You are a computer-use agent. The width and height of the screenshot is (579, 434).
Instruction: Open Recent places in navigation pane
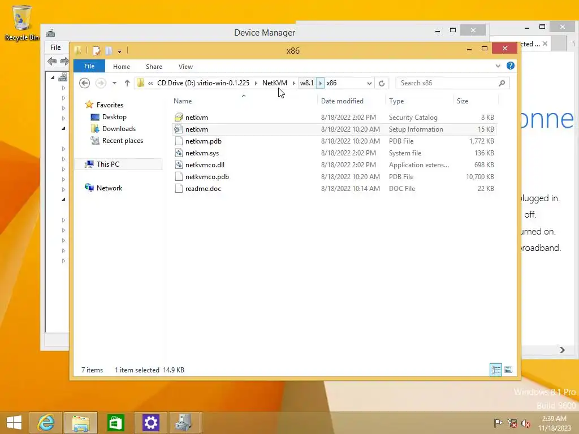tap(123, 140)
